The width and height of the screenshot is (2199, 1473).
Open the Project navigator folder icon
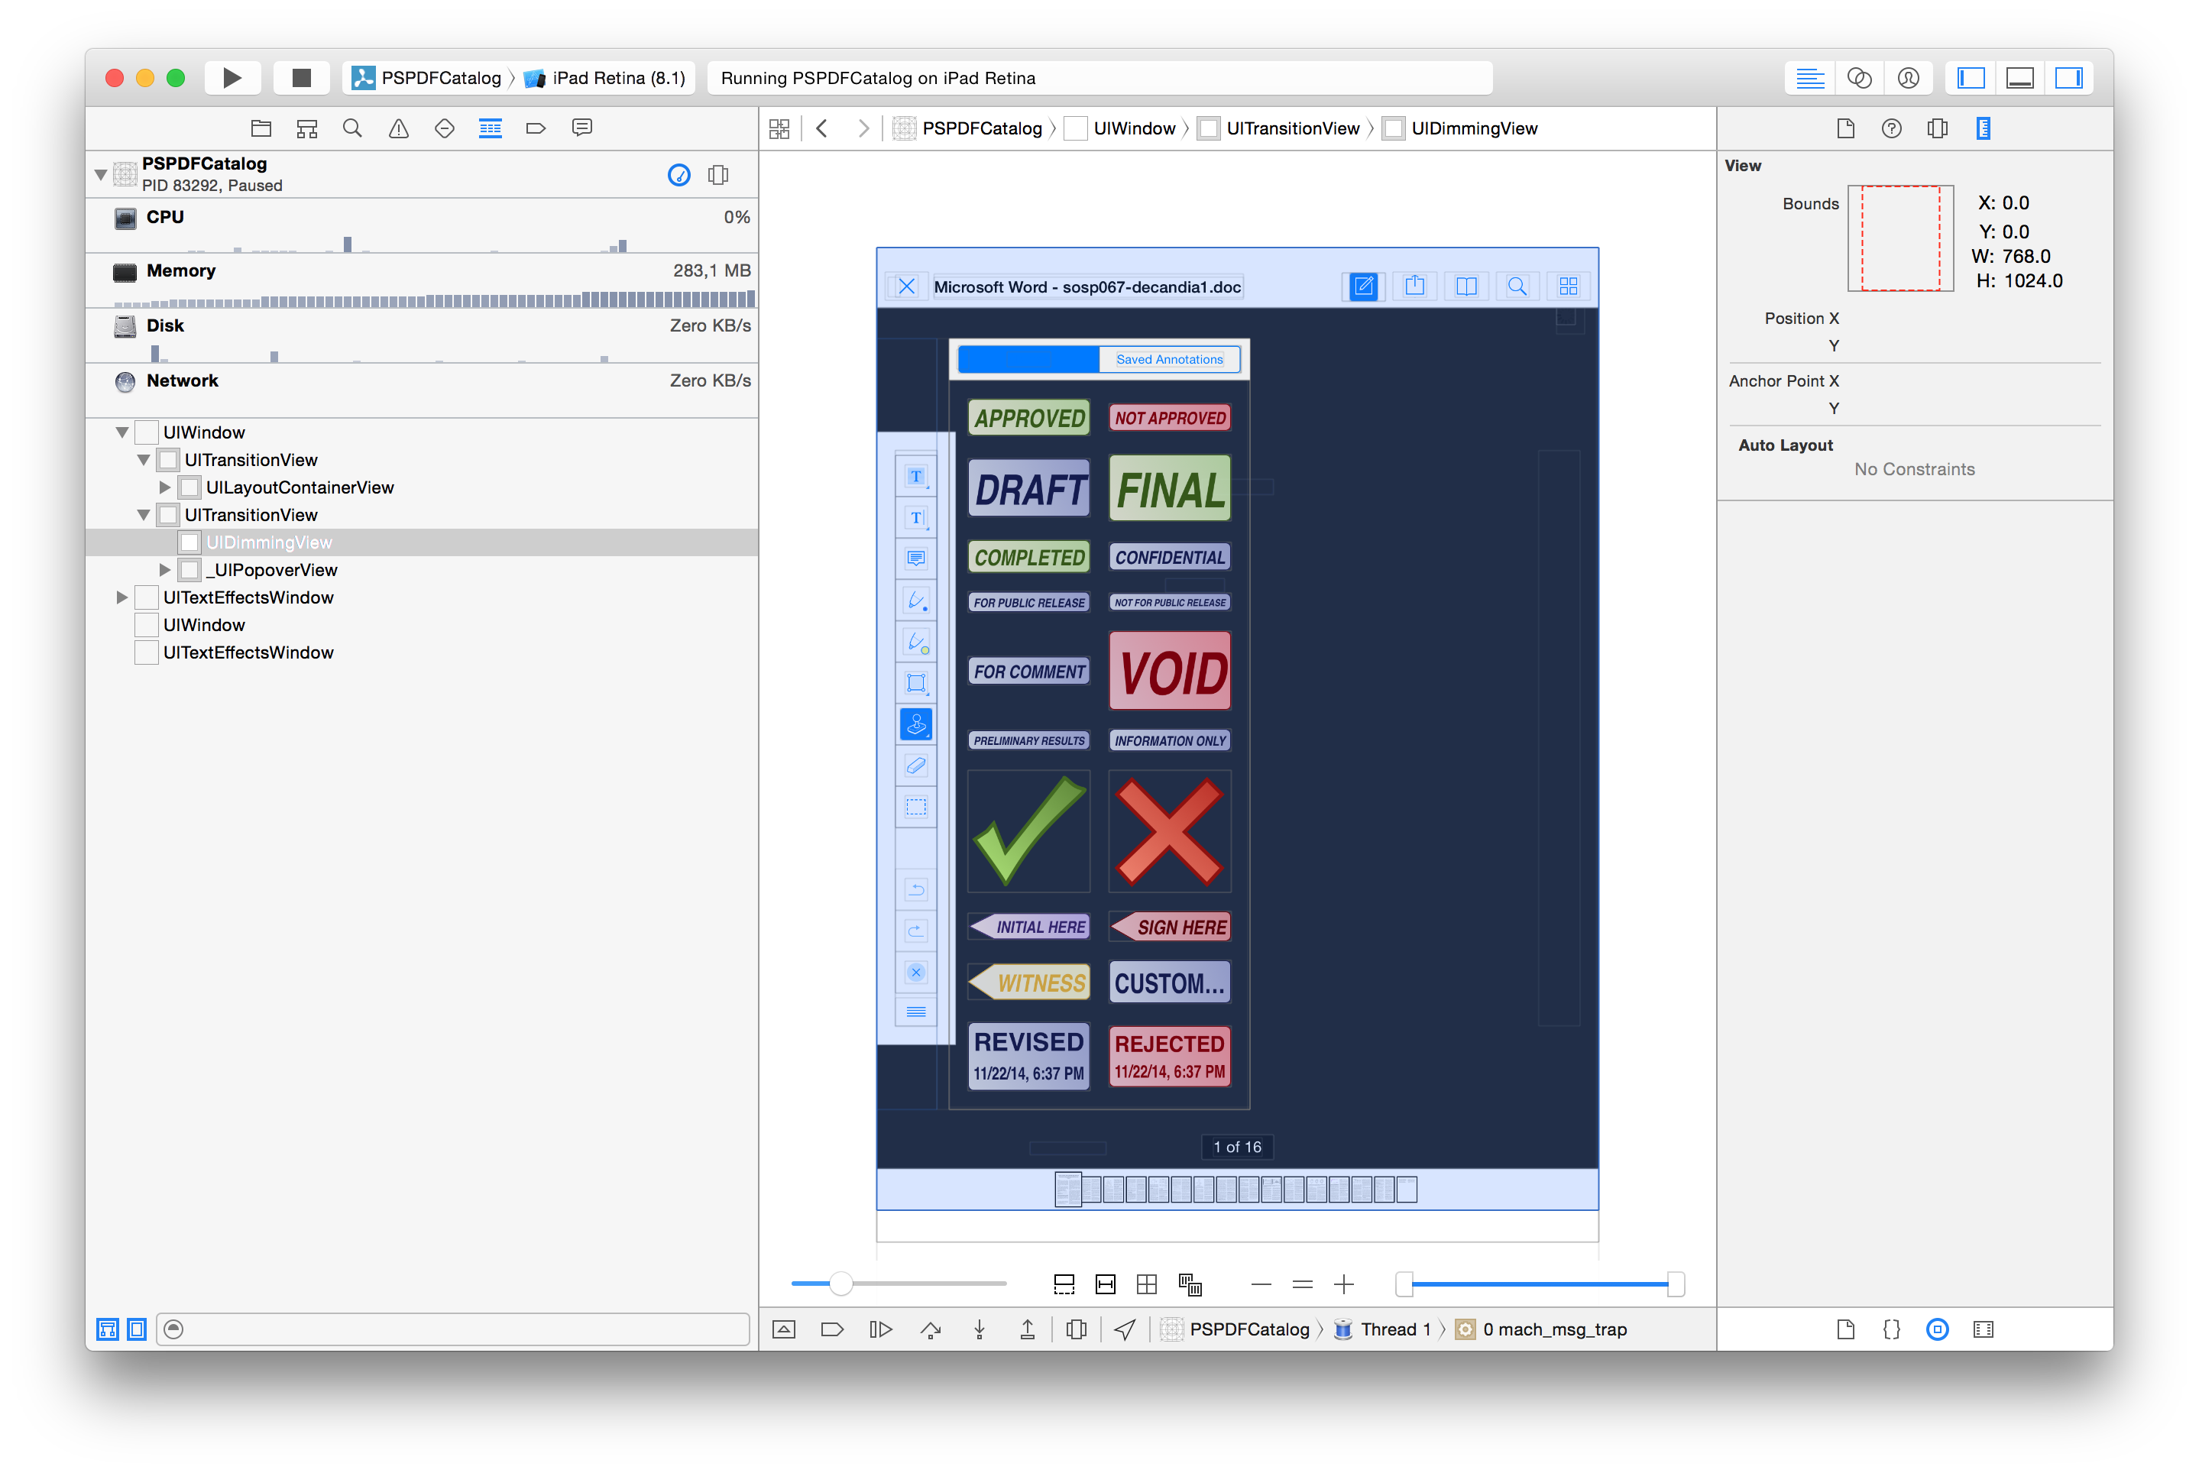point(261,128)
